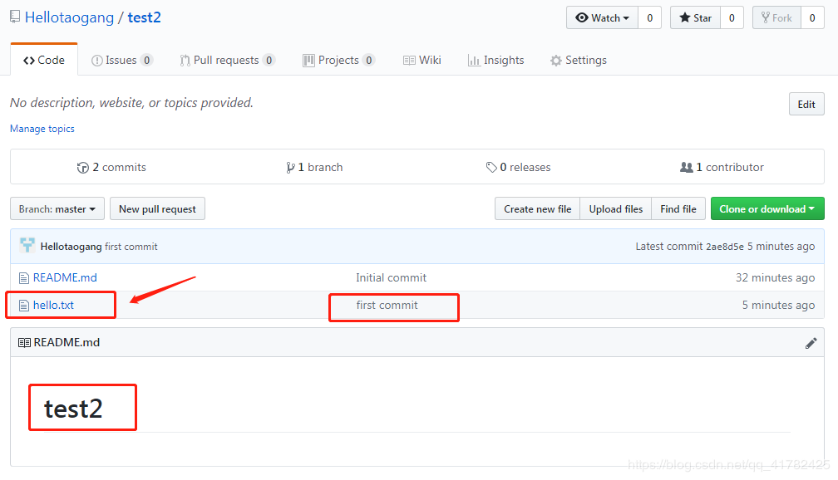Go to the Settings tab
Screen dimensions: 838x480
click(578, 60)
